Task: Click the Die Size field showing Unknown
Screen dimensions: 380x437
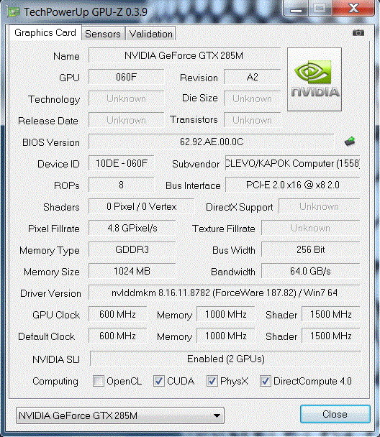Action: click(252, 98)
